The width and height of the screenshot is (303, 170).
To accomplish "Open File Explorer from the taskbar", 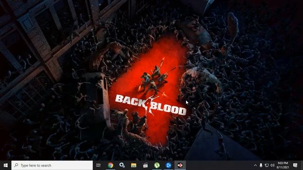I will pos(134,165).
